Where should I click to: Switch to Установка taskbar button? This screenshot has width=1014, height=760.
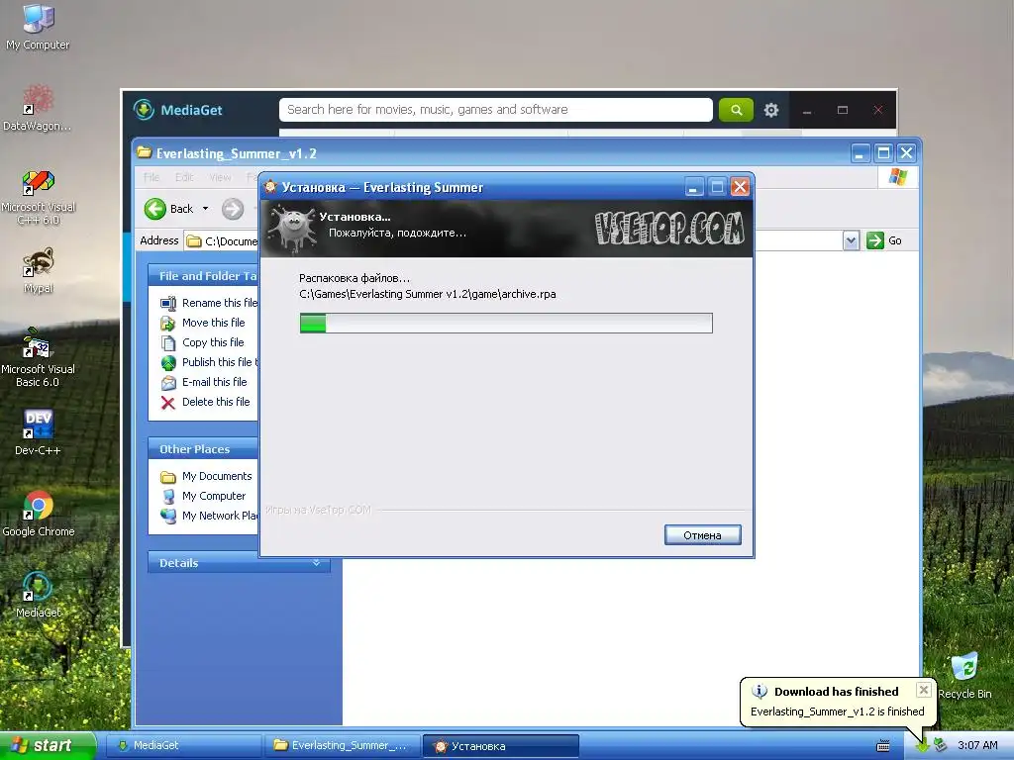[500, 745]
